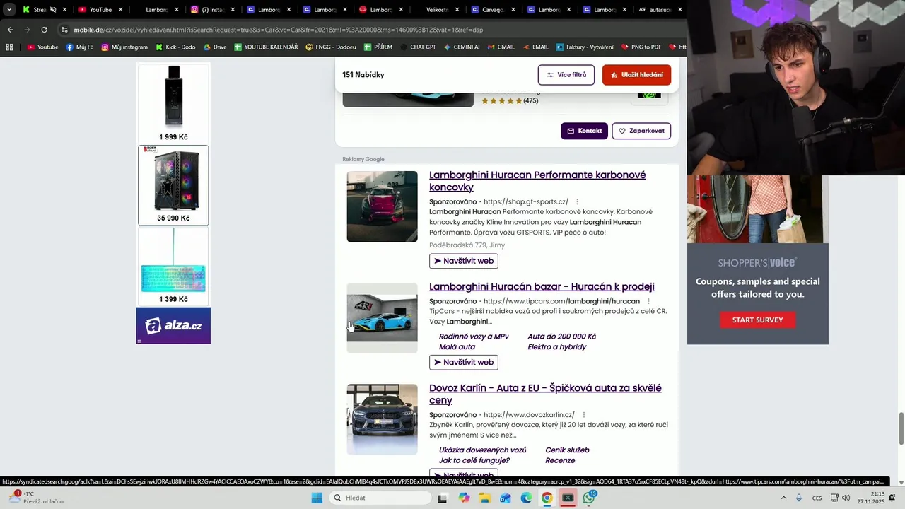This screenshot has height=509, width=905.
Task: Open the Ceník služeb sitelink
Action: 567,450
